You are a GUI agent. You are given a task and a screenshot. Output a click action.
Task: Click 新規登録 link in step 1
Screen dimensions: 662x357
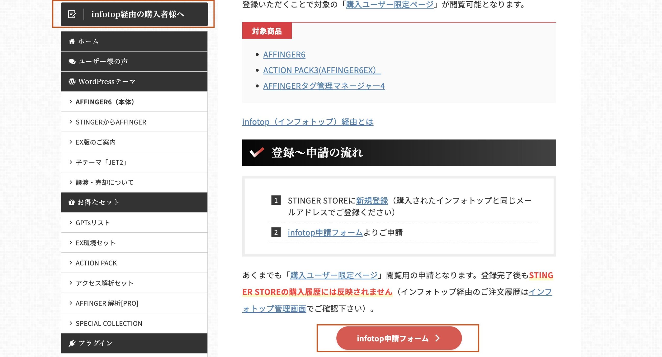pos(372,201)
